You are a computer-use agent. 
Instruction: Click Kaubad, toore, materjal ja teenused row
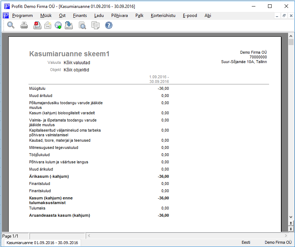point(99,141)
